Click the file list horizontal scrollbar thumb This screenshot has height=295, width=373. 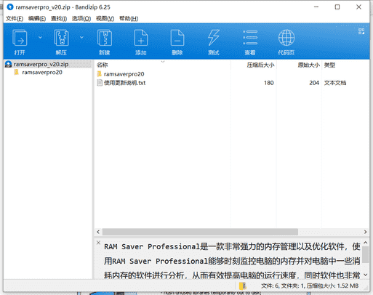click(x=200, y=232)
